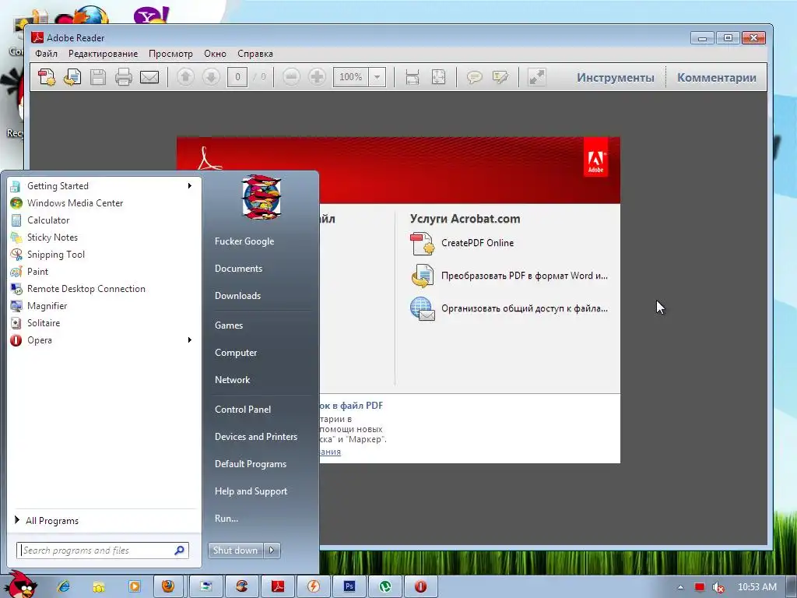Open the Редактирование menu
Screen dimensions: 797x598
point(104,54)
